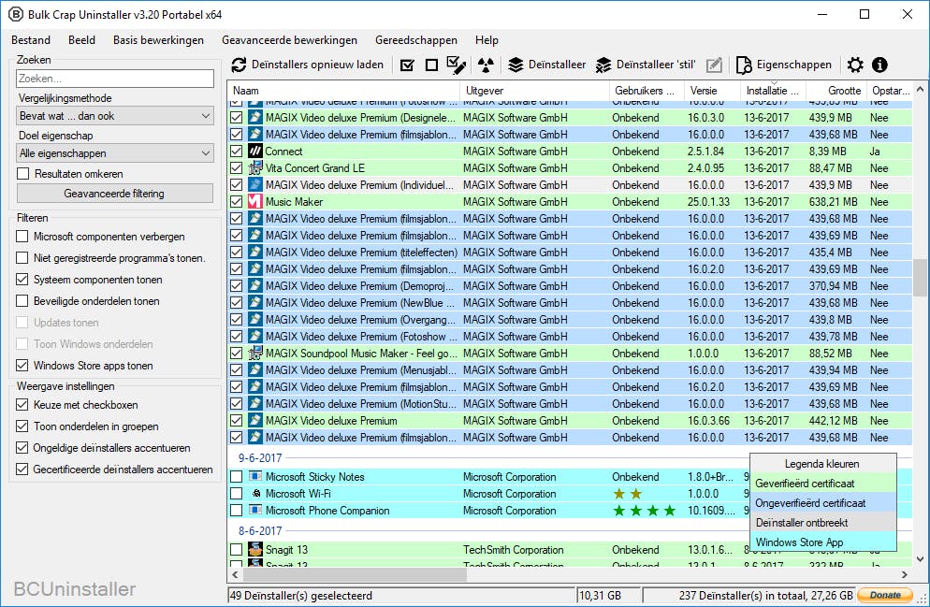Click the Connect app icon in list
Image resolution: width=930 pixels, height=607 pixels.
255,152
